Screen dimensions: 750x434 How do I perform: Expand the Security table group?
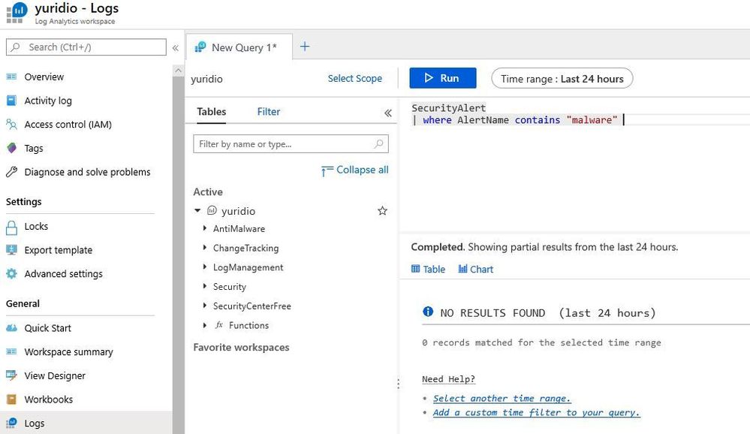[x=205, y=285]
